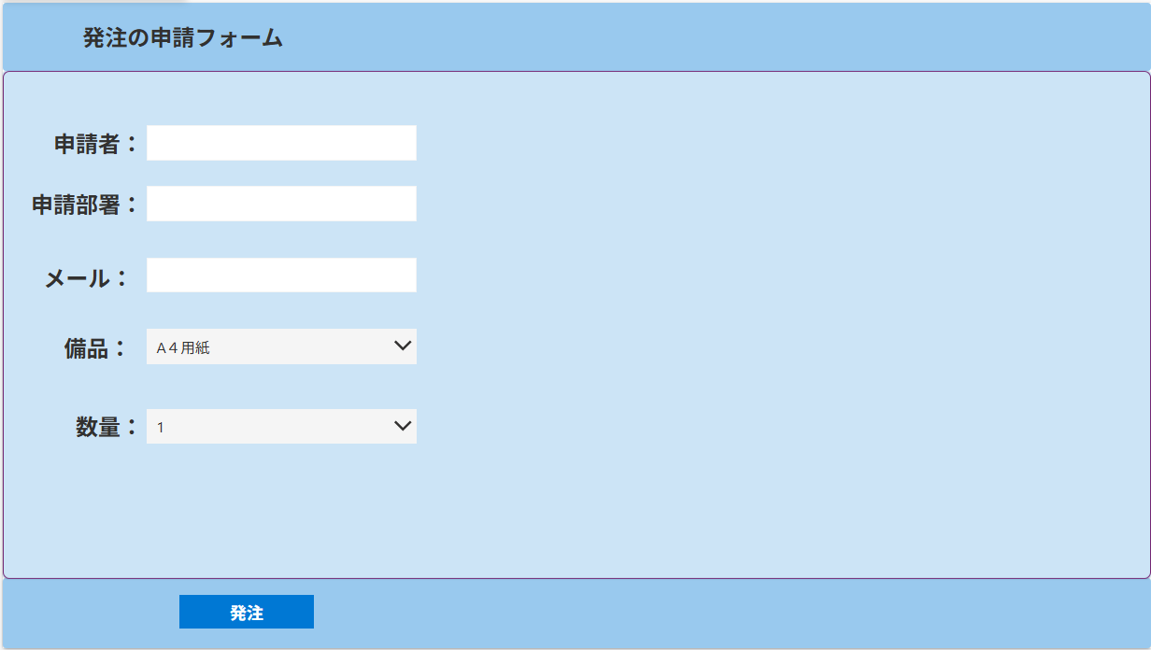Open the 数量 dropdown showing 1

tap(271, 427)
